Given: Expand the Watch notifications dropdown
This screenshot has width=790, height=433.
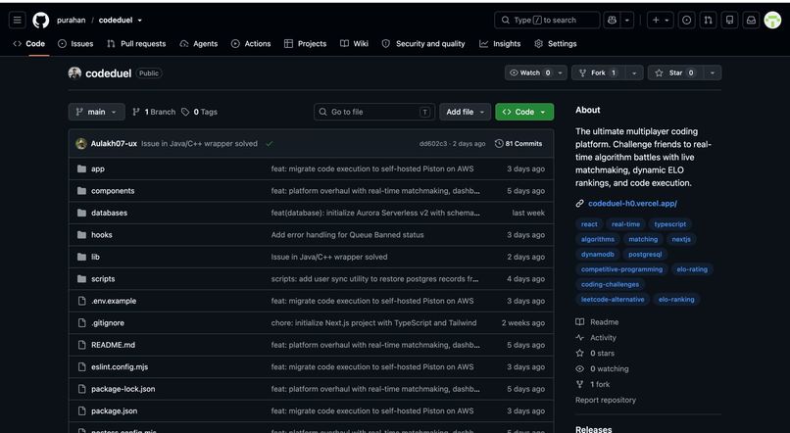Looking at the screenshot, I should point(536,73).
